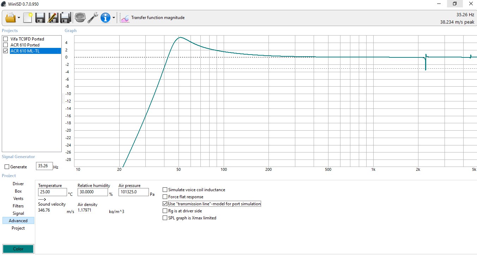Select the ACR 610 Ported project
The image size is (477, 256).
[25, 45]
